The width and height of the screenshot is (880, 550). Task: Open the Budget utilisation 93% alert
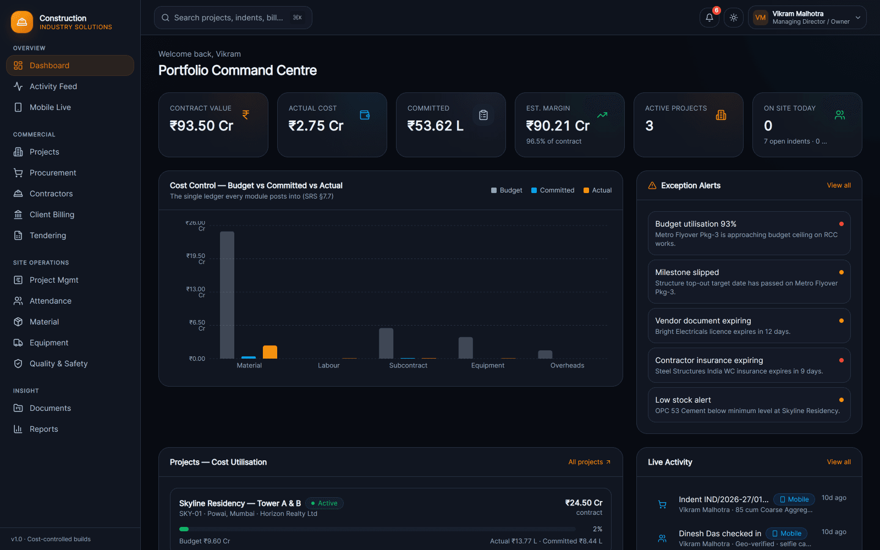click(749, 233)
